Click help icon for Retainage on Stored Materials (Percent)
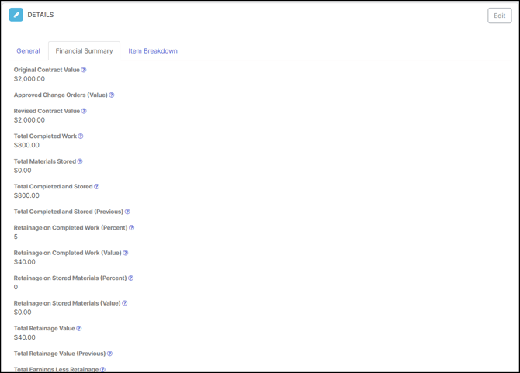 [130, 278]
